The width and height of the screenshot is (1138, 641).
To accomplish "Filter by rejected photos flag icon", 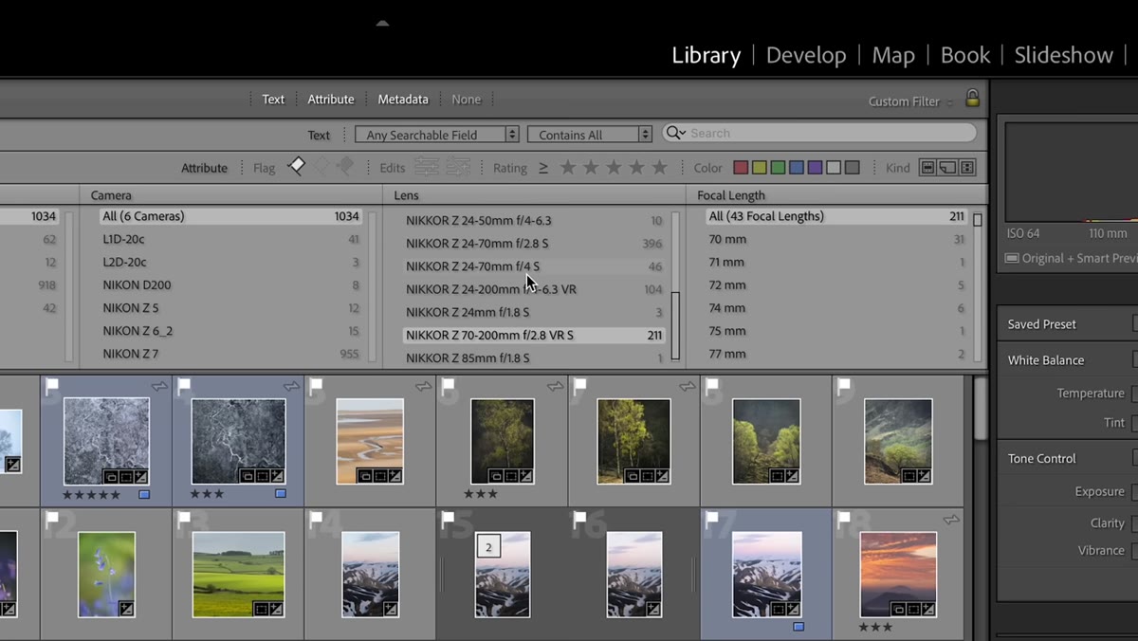I will click(x=344, y=167).
